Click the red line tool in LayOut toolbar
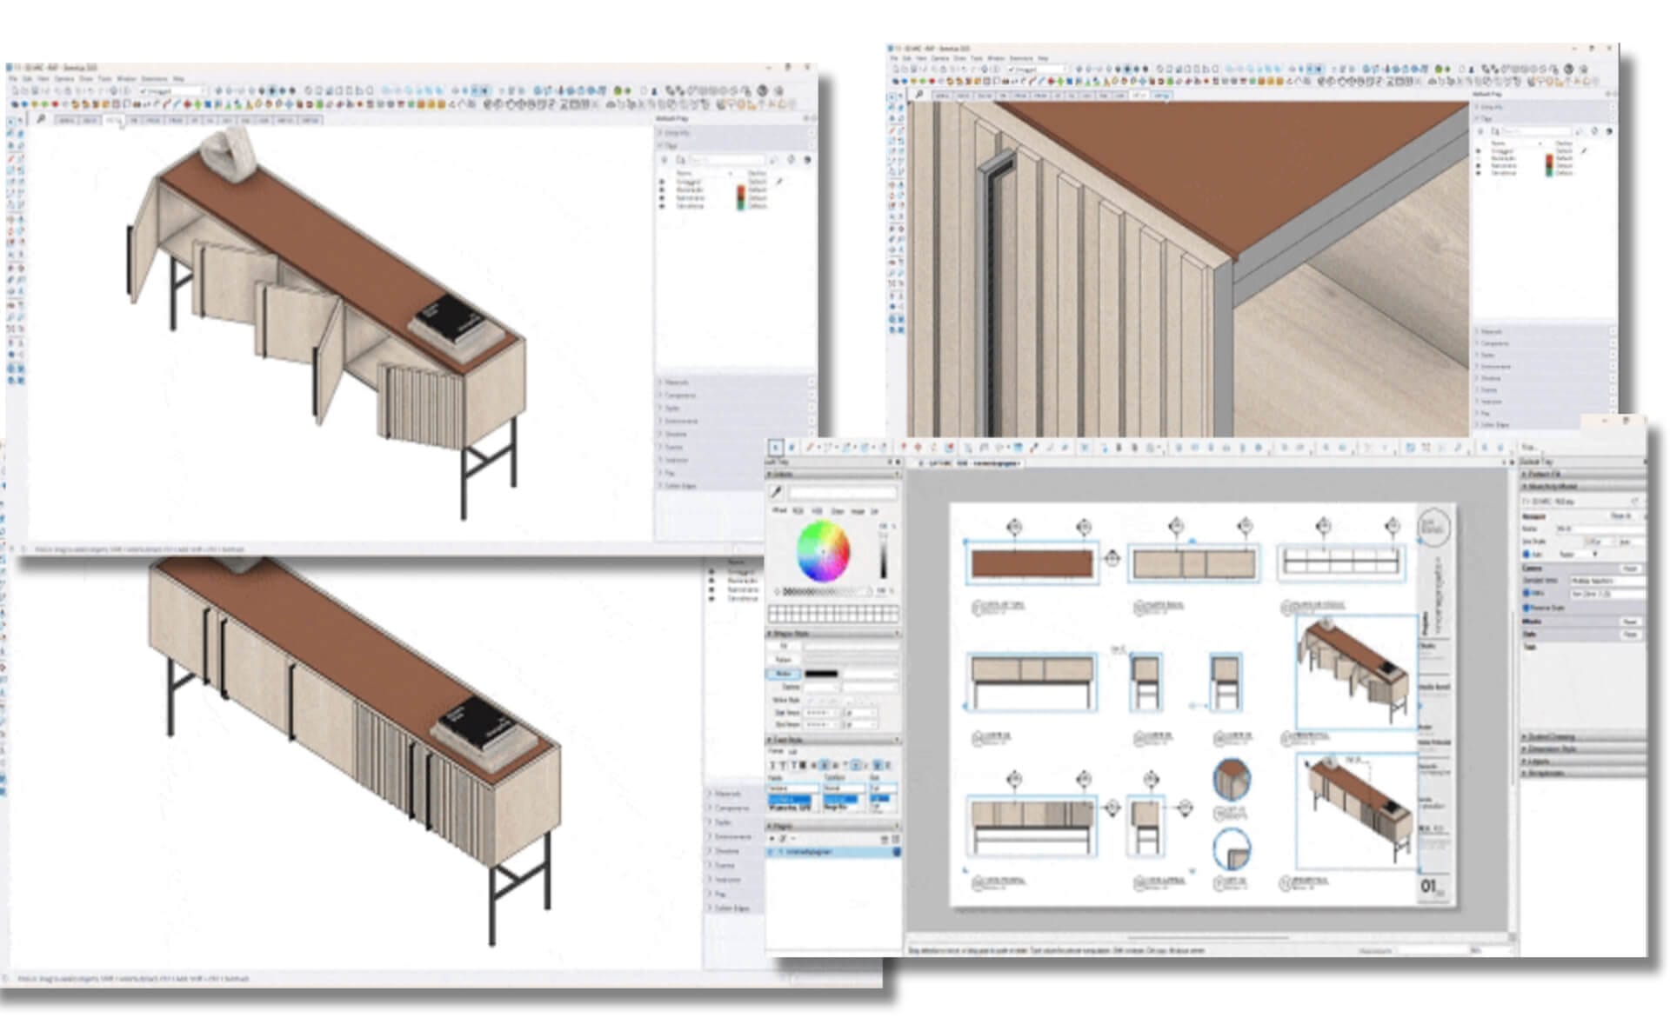The height and width of the screenshot is (1031, 1670). 810,448
